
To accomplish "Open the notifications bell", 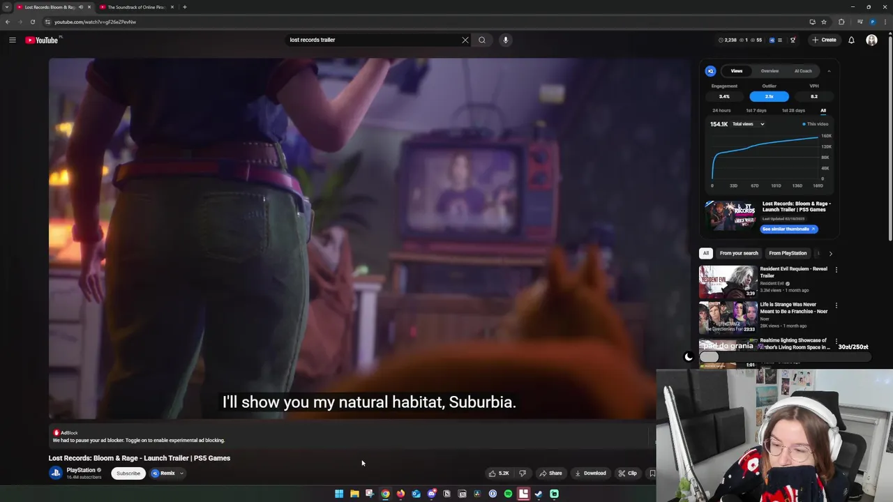I will point(851,40).
